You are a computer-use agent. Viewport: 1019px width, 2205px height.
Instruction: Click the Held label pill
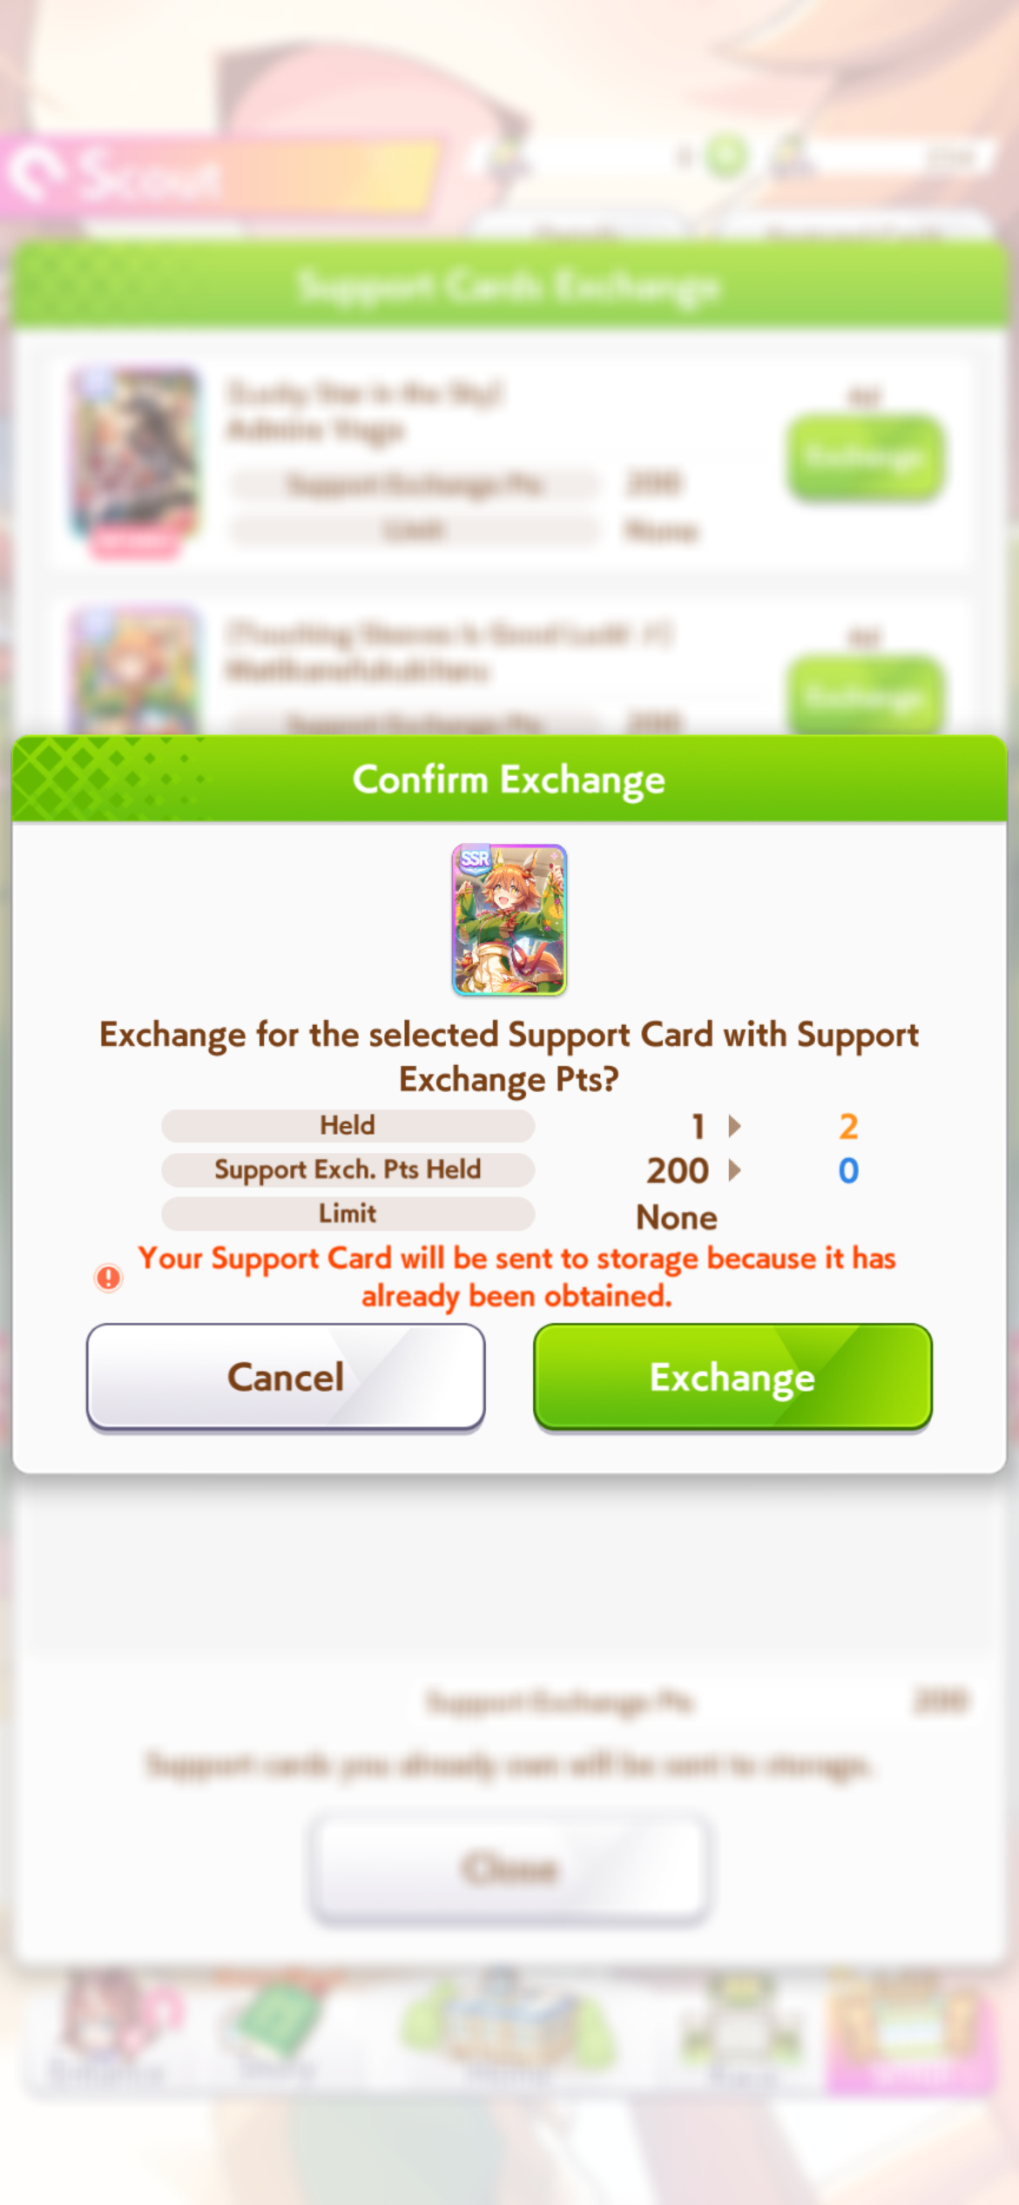coord(348,1125)
